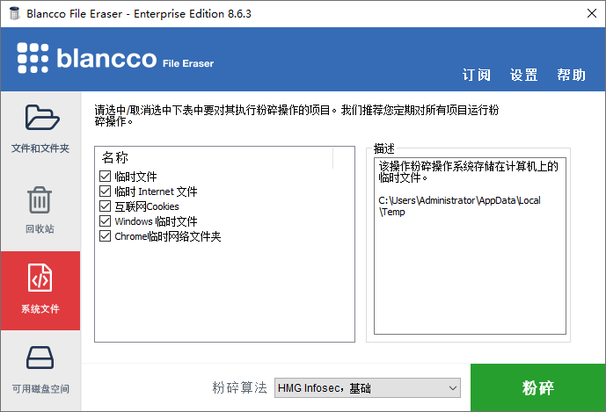606x412 pixels.
Task: Open the 帮助 menu
Action: 571,75
